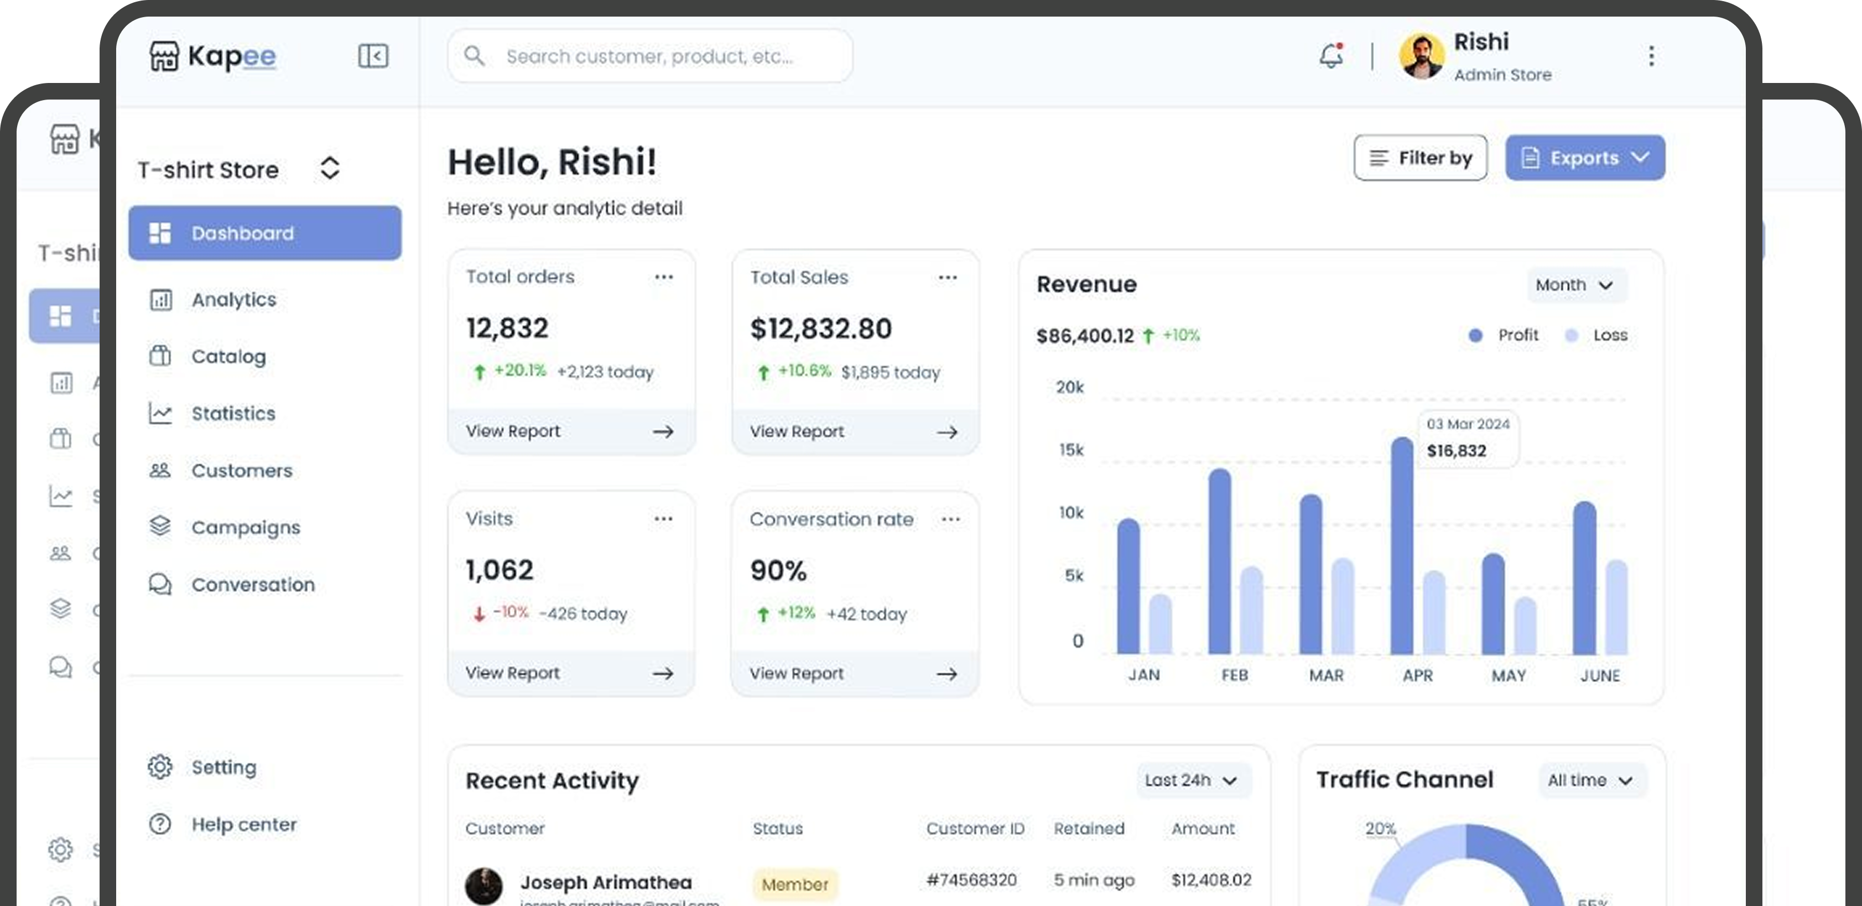Click the Filter by button
This screenshot has width=1862, height=906.
coord(1421,158)
